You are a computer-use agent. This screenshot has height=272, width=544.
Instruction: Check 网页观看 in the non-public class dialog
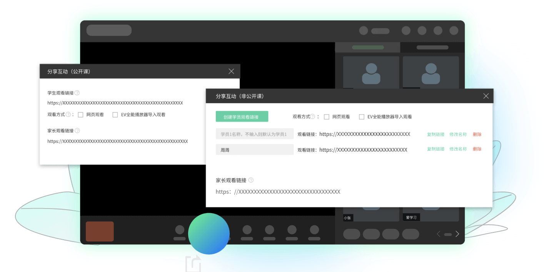(x=326, y=117)
